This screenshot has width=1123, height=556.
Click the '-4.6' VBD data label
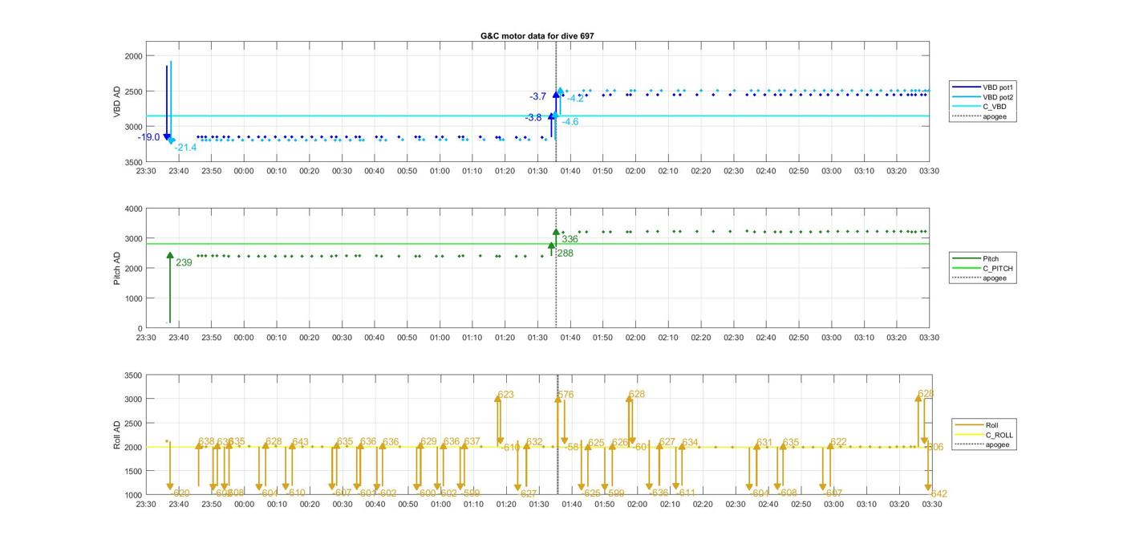click(570, 122)
